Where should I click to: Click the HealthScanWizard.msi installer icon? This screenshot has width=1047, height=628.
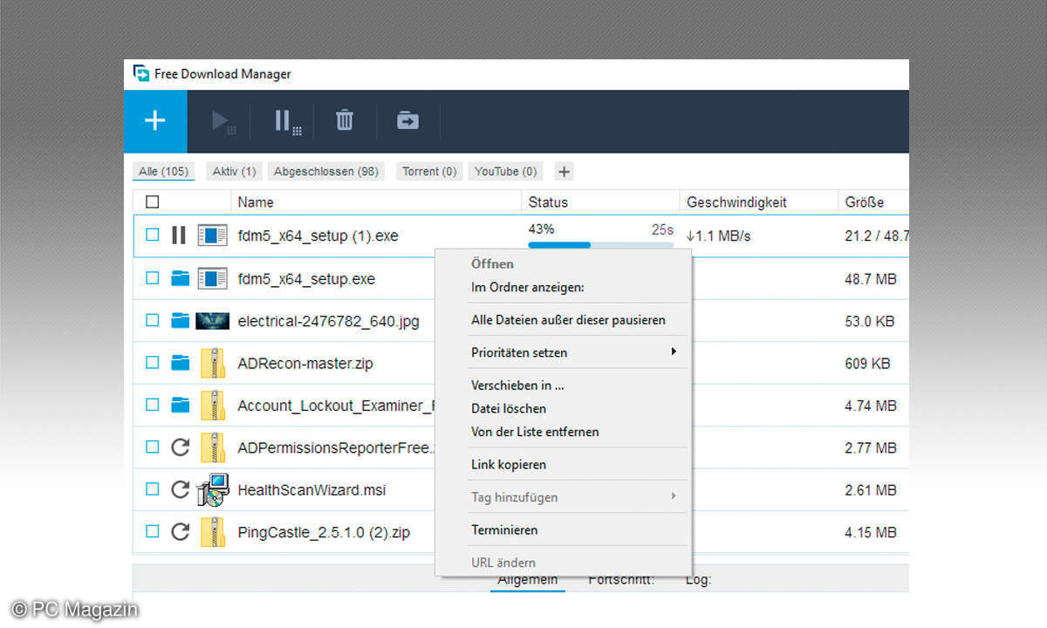[212, 489]
